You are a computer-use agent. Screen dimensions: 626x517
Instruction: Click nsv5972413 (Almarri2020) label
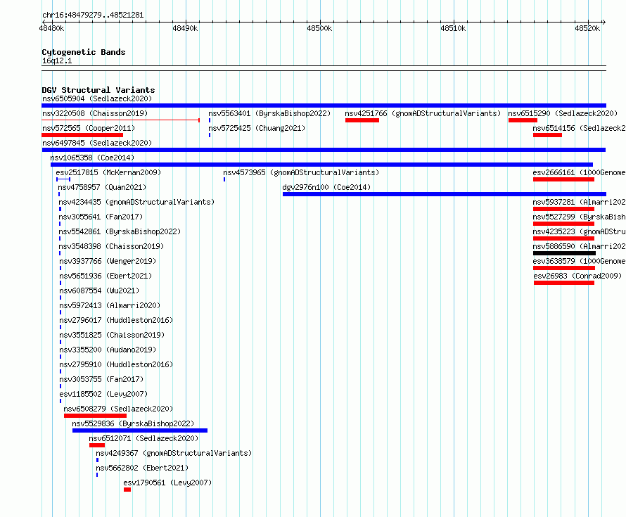coord(110,305)
